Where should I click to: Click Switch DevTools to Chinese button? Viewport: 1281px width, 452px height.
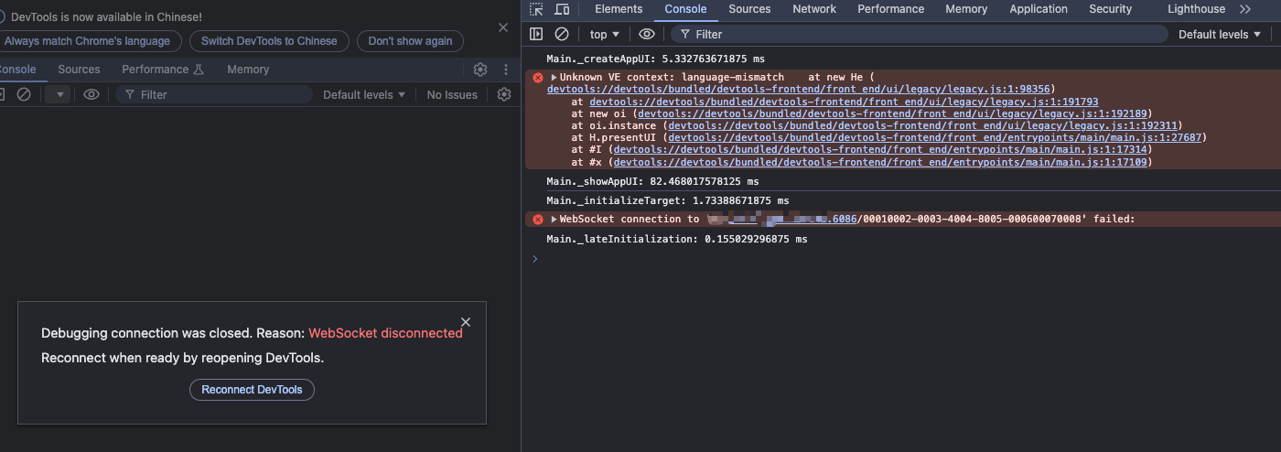click(269, 41)
